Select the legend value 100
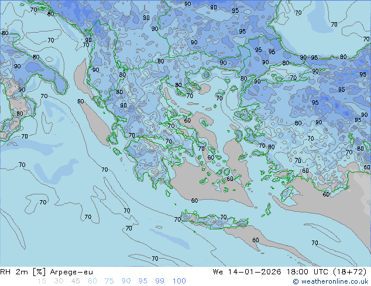 click(179, 281)
